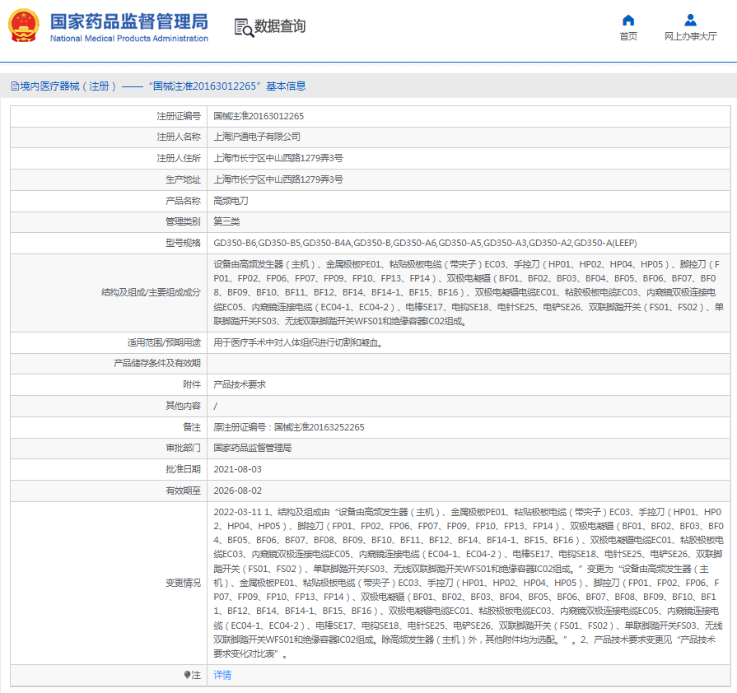
Task: Click the 产品技术要求 attachment cell
Action: pyautogui.click(x=240, y=384)
